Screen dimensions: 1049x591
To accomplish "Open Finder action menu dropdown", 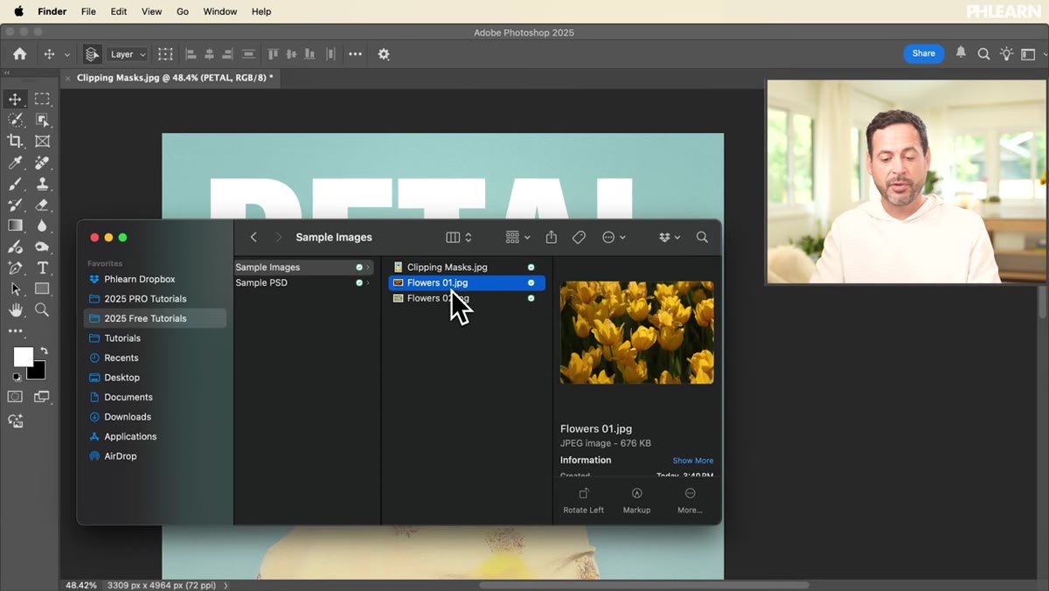I will click(614, 237).
